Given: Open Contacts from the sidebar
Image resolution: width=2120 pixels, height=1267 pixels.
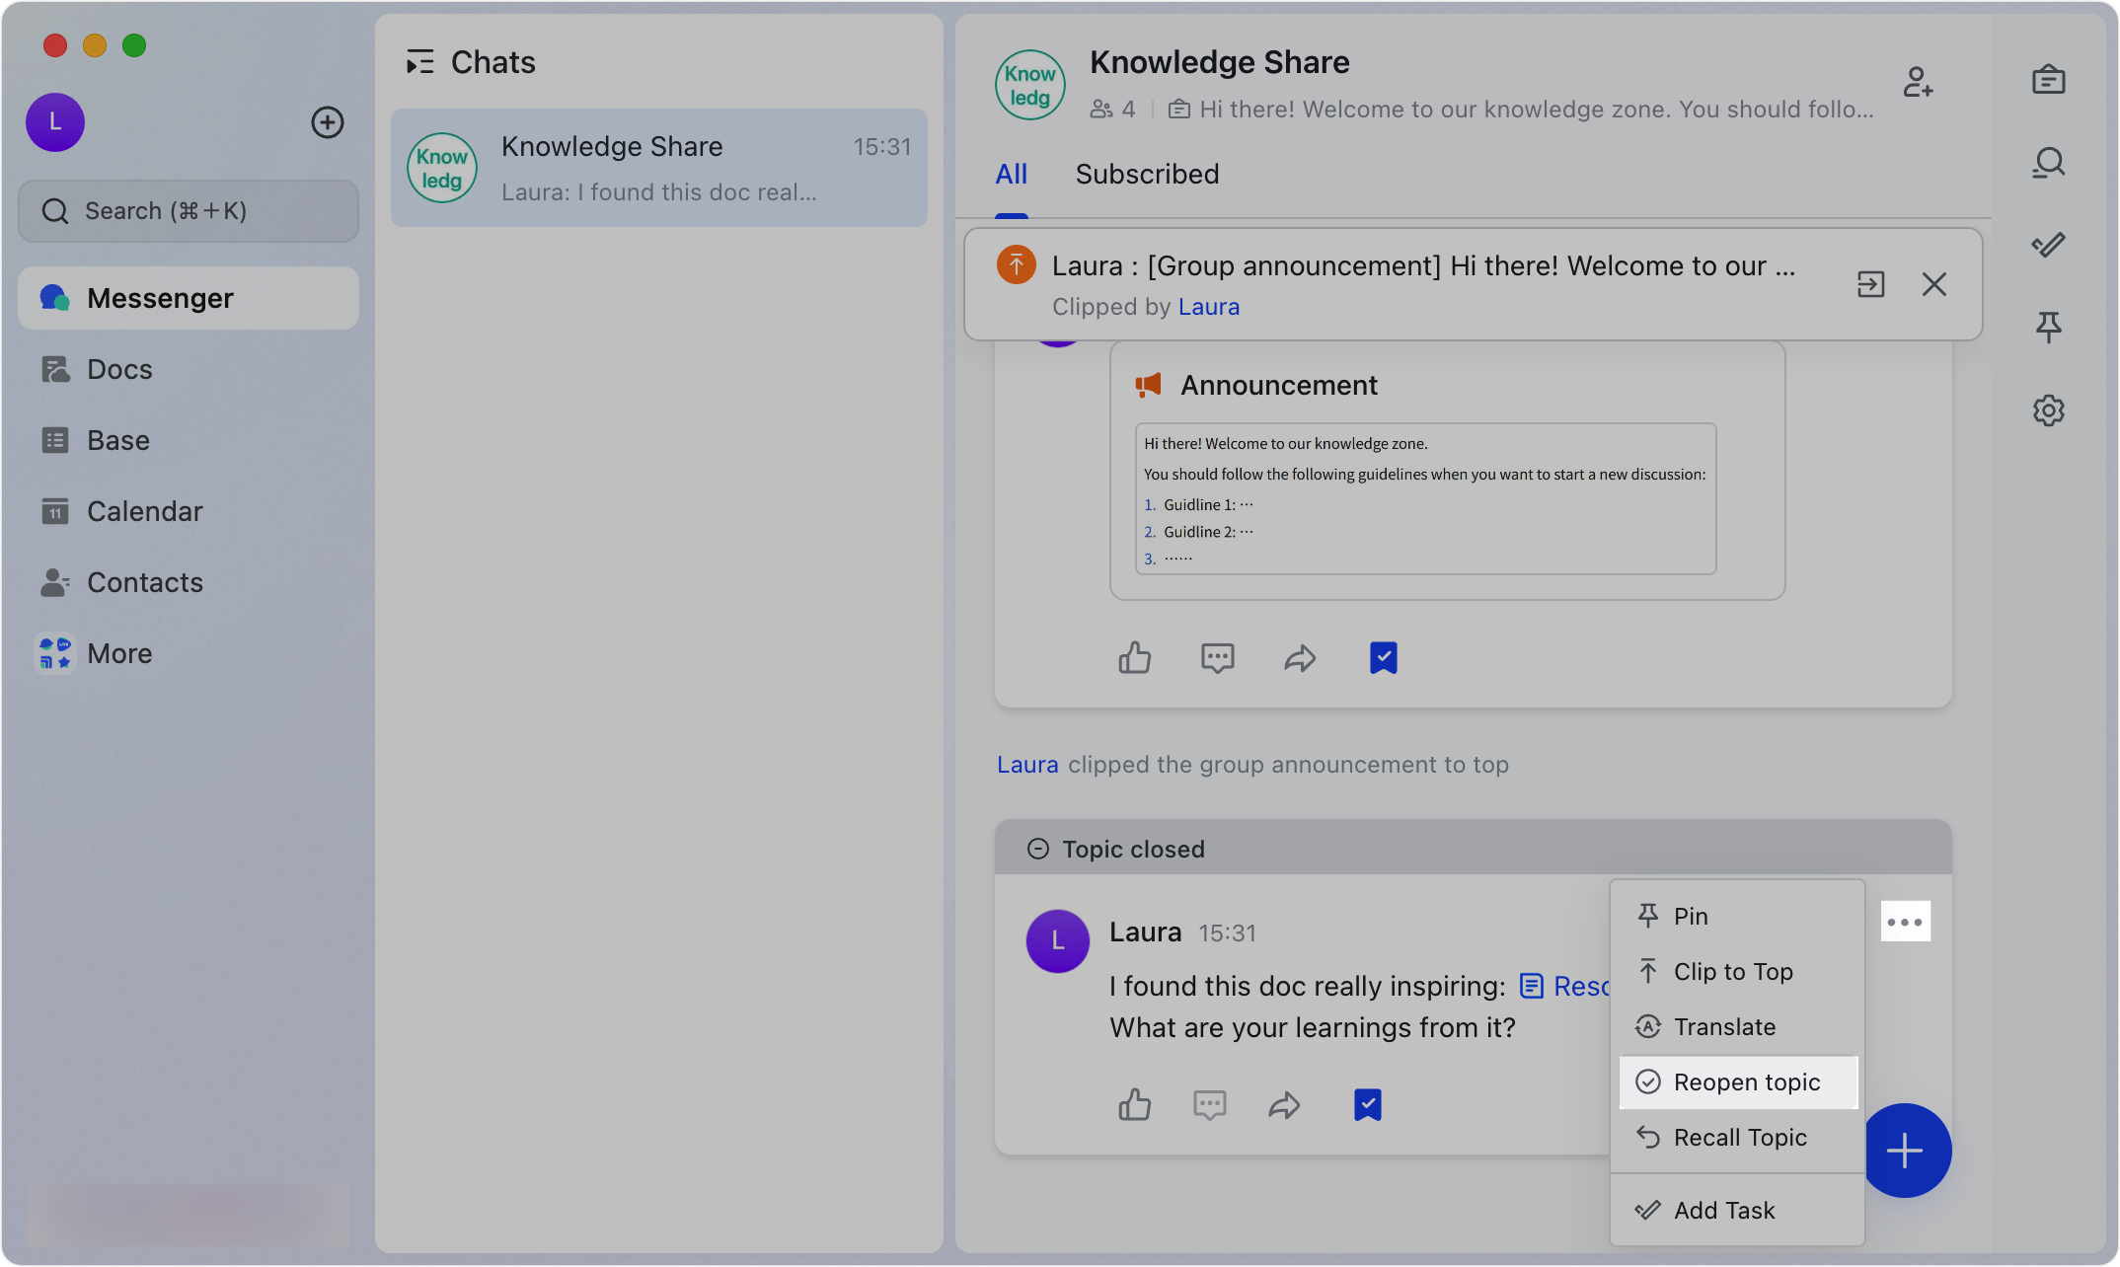Looking at the screenshot, I should coord(145,581).
